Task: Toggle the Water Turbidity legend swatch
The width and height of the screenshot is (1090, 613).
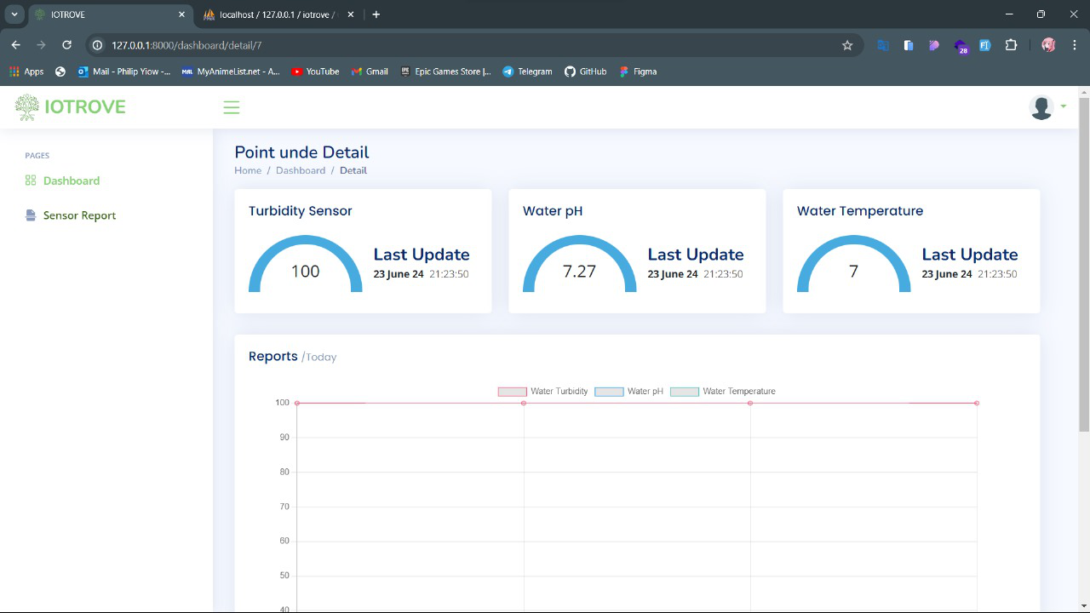Action: point(513,392)
